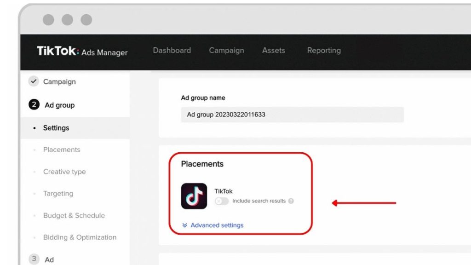Screen dimensions: 471x265
Task: Open the Reporting tab
Action: pos(324,51)
